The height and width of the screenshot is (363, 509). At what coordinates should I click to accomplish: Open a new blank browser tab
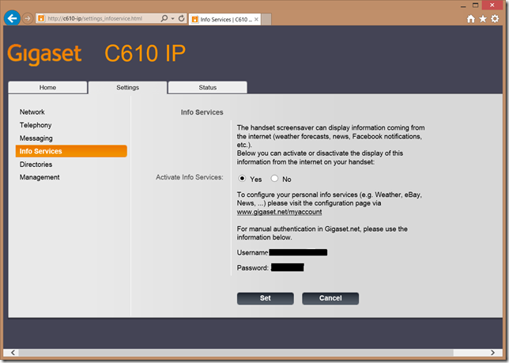266,19
